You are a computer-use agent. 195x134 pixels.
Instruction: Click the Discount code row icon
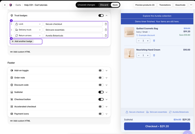pos(12,85)
